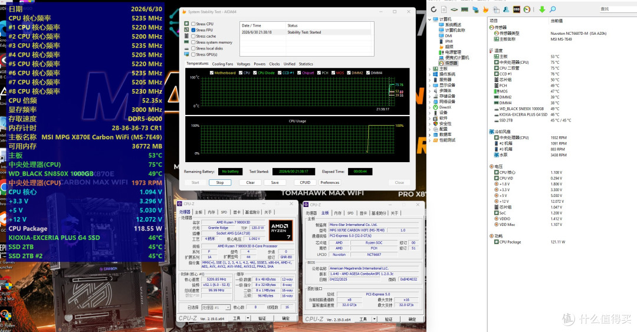Open the memory benchmark RAM icon
Viewport: 637px width, 332px height.
[464, 9]
